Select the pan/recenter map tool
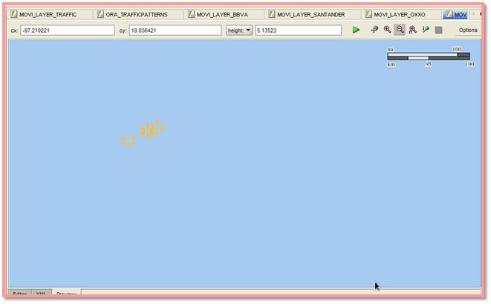This screenshot has width=491, height=304. (x=374, y=30)
